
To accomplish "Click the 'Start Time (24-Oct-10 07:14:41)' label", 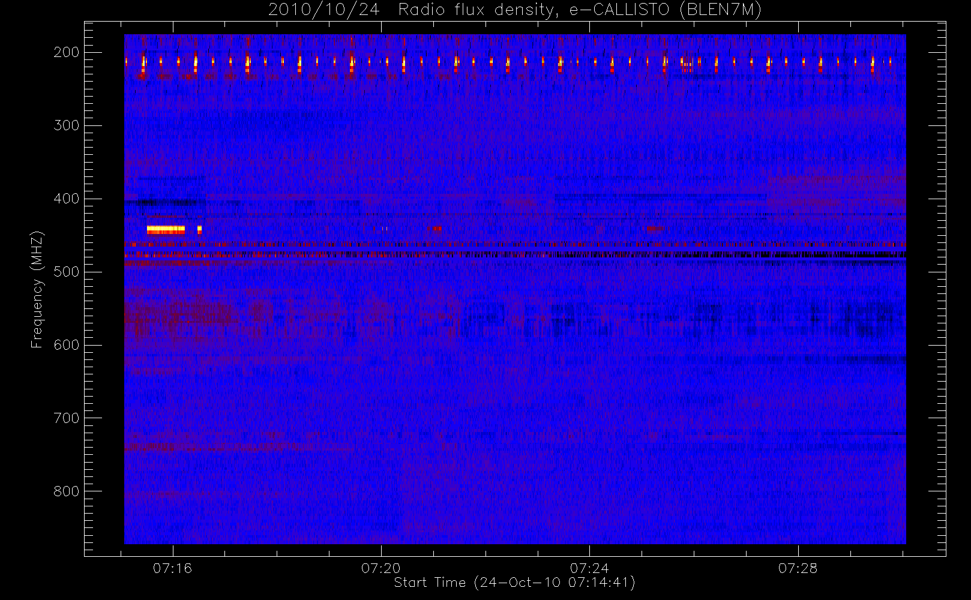I will [514, 583].
